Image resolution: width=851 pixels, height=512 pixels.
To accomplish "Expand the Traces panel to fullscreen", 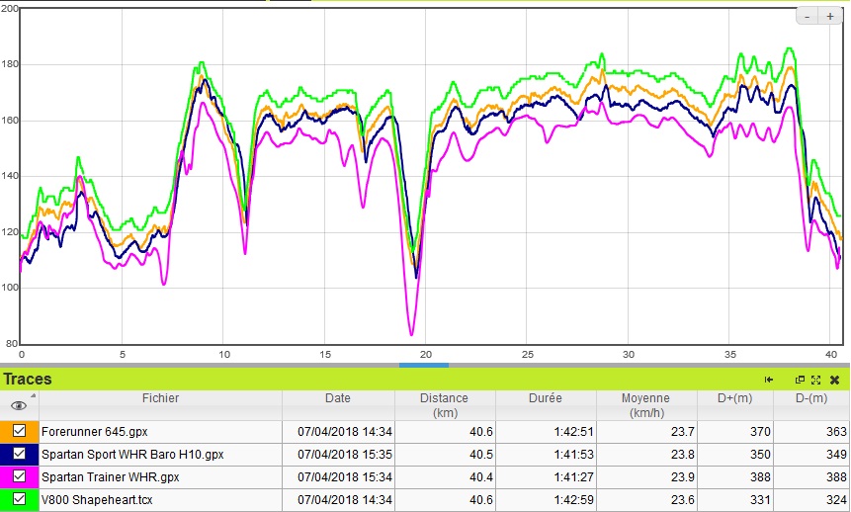I will (x=815, y=380).
